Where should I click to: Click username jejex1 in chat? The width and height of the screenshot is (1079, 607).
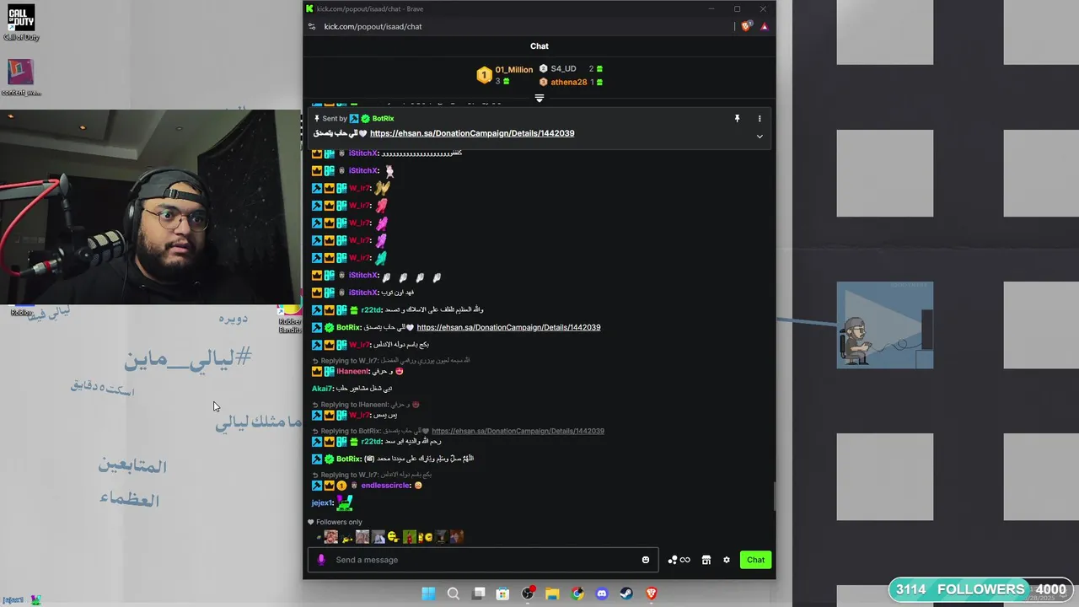[x=322, y=503]
